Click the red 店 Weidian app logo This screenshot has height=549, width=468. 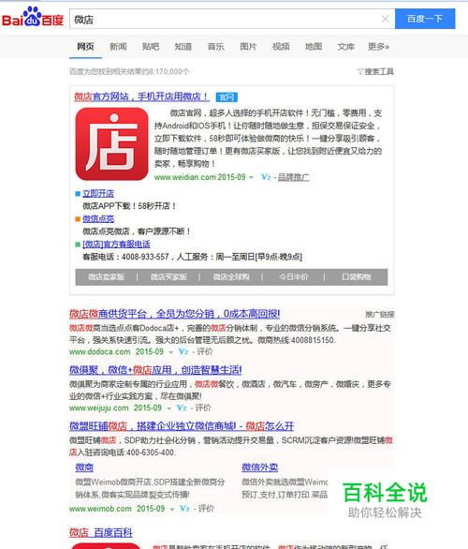[x=112, y=144]
